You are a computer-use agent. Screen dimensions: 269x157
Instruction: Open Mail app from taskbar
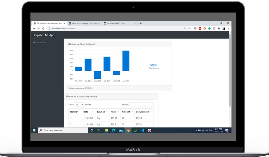(121, 130)
